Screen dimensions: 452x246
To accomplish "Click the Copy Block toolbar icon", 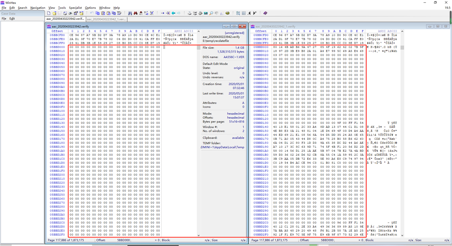I will tap(97, 13).
